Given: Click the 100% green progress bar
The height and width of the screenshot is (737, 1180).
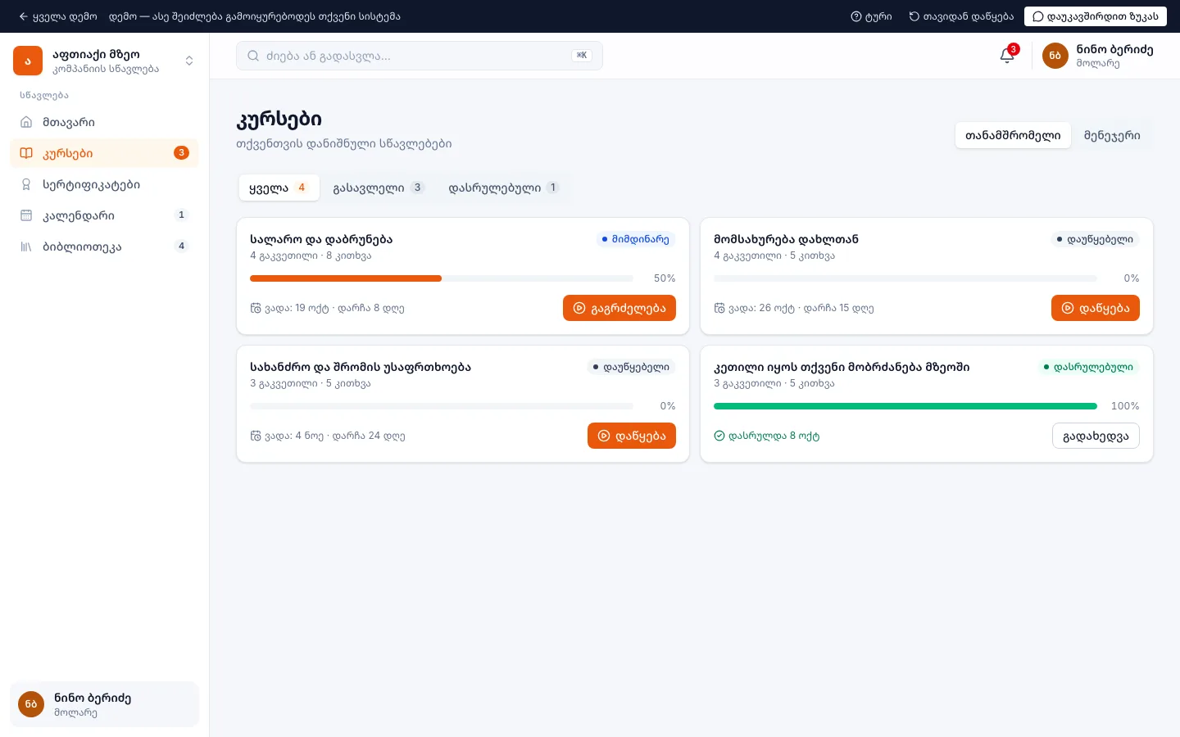Looking at the screenshot, I should [x=905, y=406].
